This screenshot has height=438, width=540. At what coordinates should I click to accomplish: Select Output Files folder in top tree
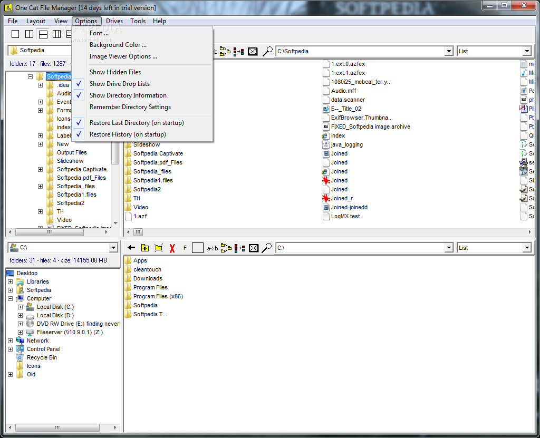tap(72, 152)
